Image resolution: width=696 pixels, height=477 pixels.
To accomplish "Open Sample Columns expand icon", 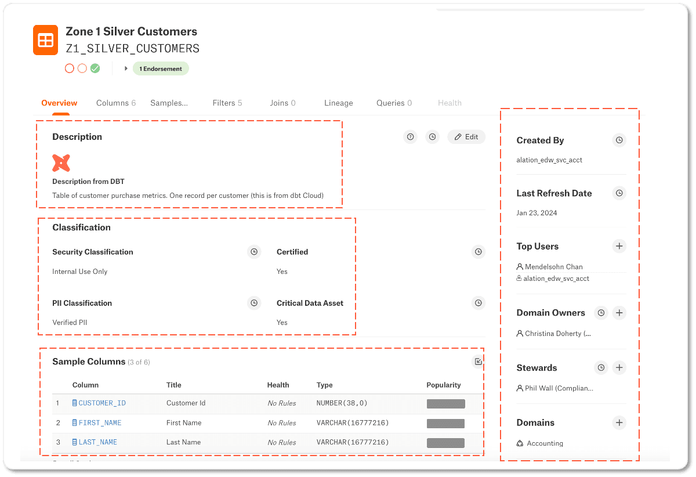I will tap(478, 362).
